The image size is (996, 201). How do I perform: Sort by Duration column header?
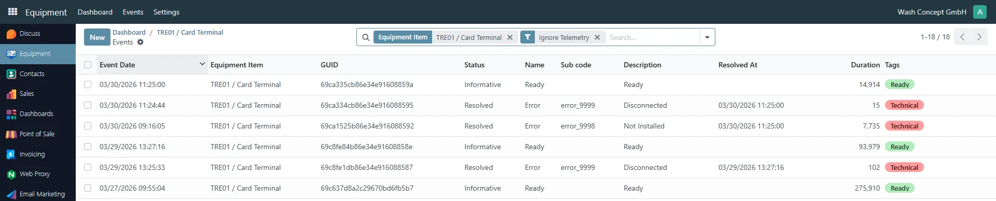pyautogui.click(x=865, y=65)
